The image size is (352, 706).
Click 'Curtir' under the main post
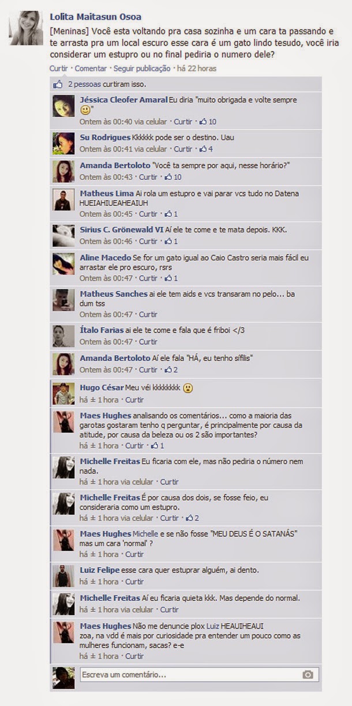[59, 68]
